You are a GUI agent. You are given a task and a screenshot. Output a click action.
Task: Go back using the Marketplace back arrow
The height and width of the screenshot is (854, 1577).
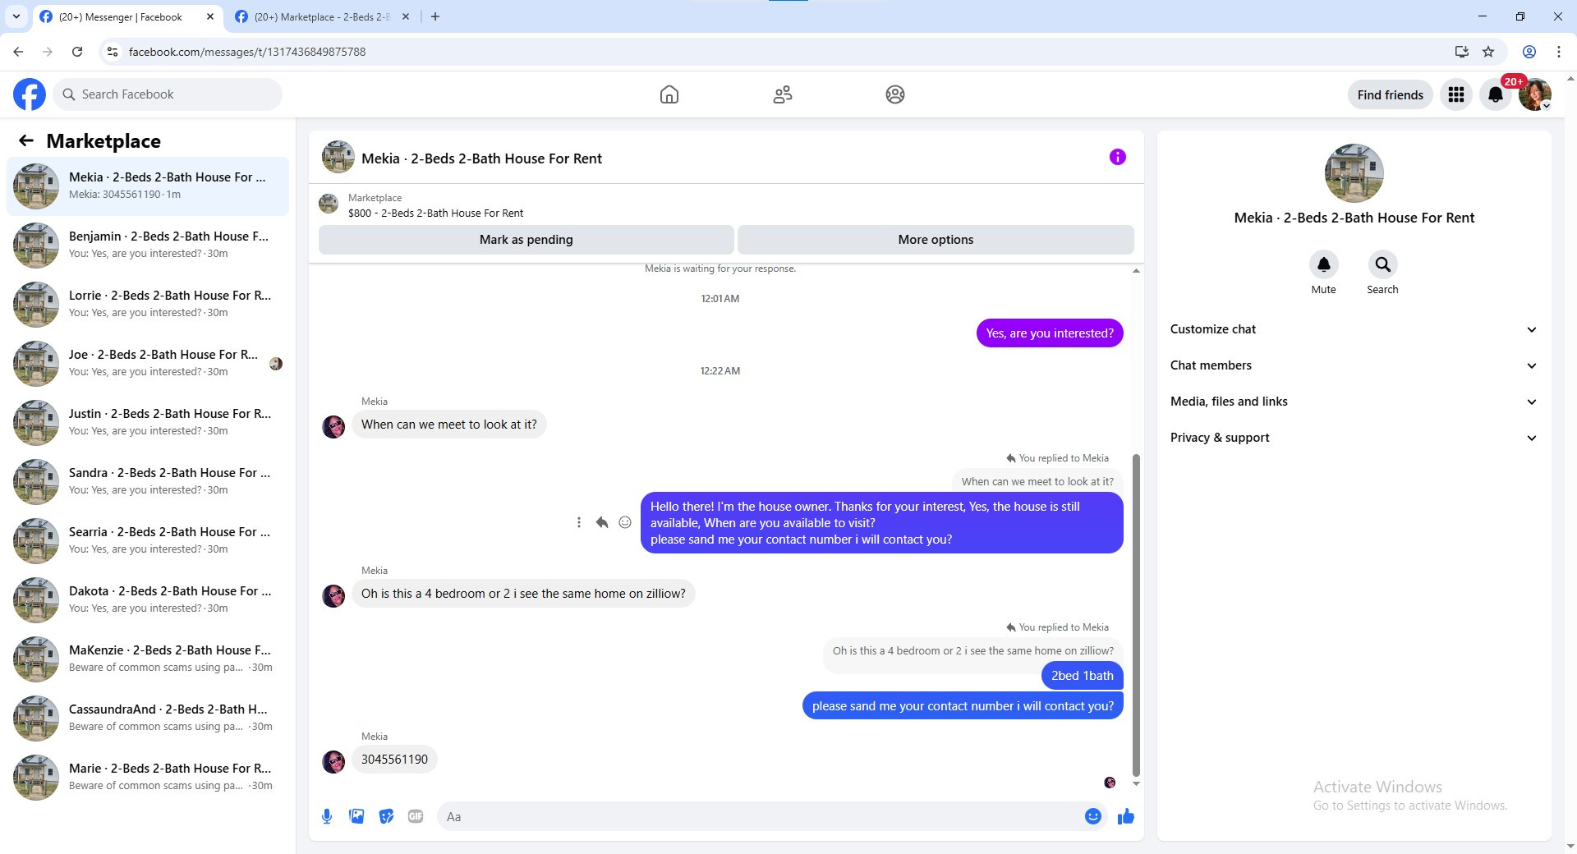pos(26,141)
